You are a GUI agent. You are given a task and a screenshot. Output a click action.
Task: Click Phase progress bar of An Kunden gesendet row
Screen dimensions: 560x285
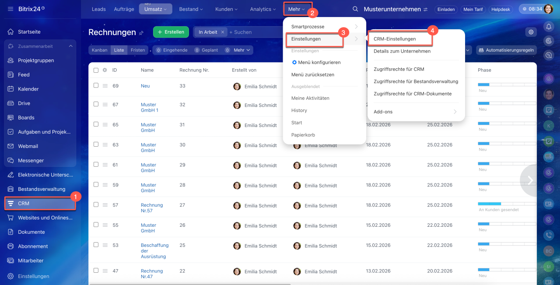507,204
